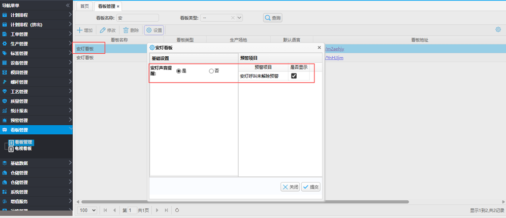Uncheck 是否显示 for 安灯呼叫未解除预警

tap(294, 76)
